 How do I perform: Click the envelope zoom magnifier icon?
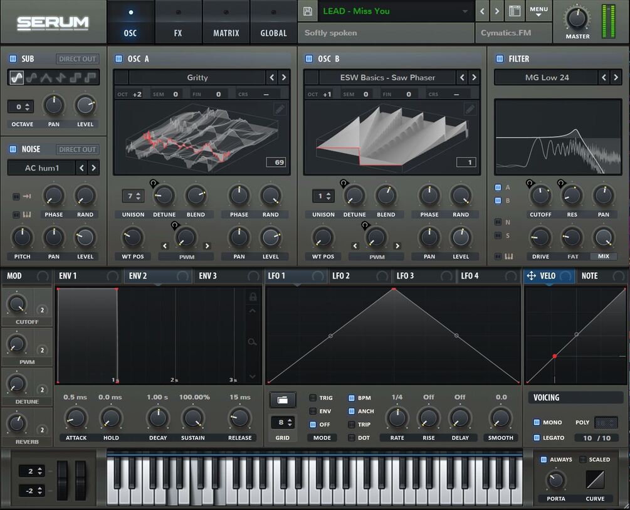click(253, 342)
